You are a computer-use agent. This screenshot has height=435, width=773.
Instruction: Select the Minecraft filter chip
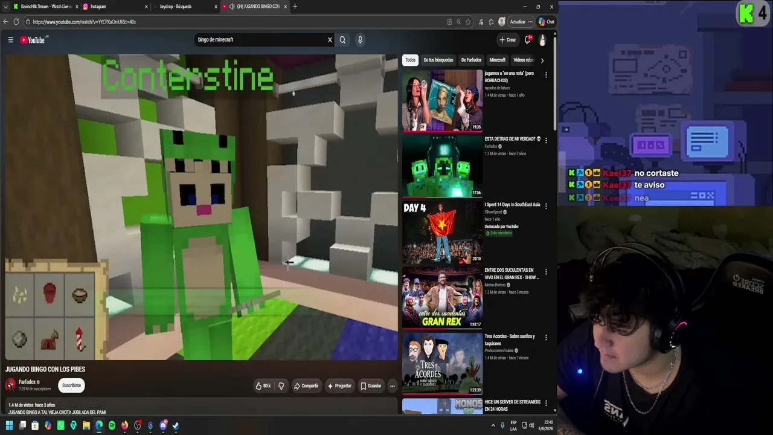(498, 60)
